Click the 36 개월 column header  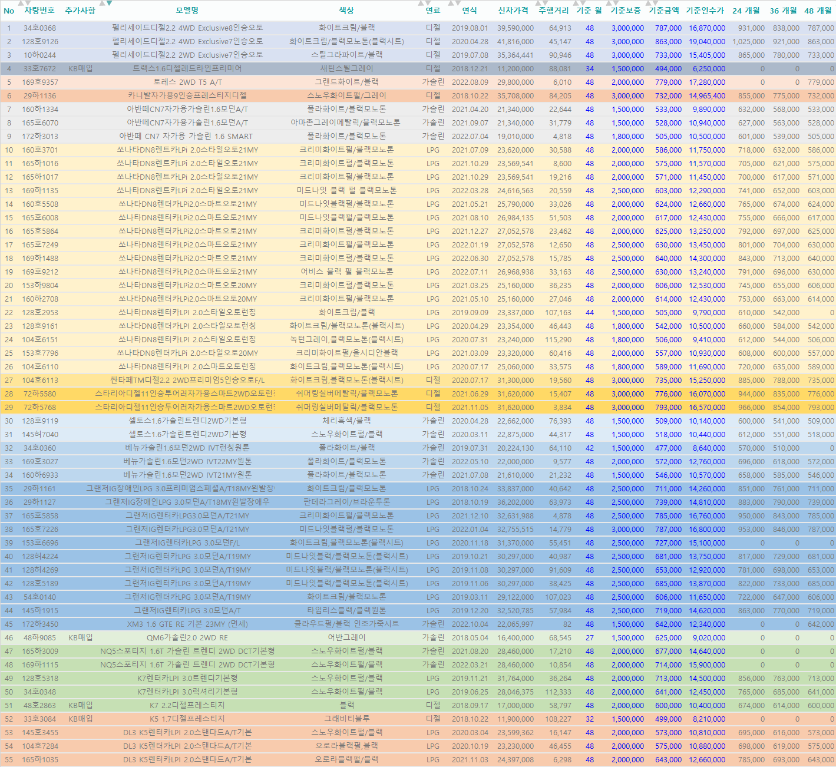[x=784, y=11]
